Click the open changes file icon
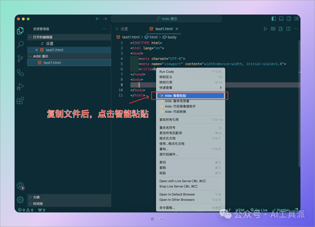Viewport: 315px width, 227px height. click(281, 29)
